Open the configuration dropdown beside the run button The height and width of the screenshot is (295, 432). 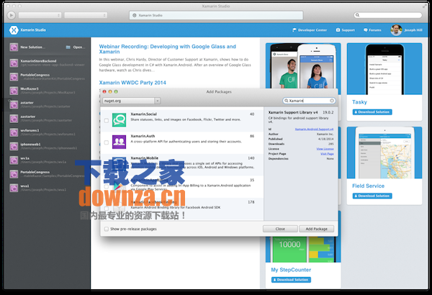[x=40, y=15]
